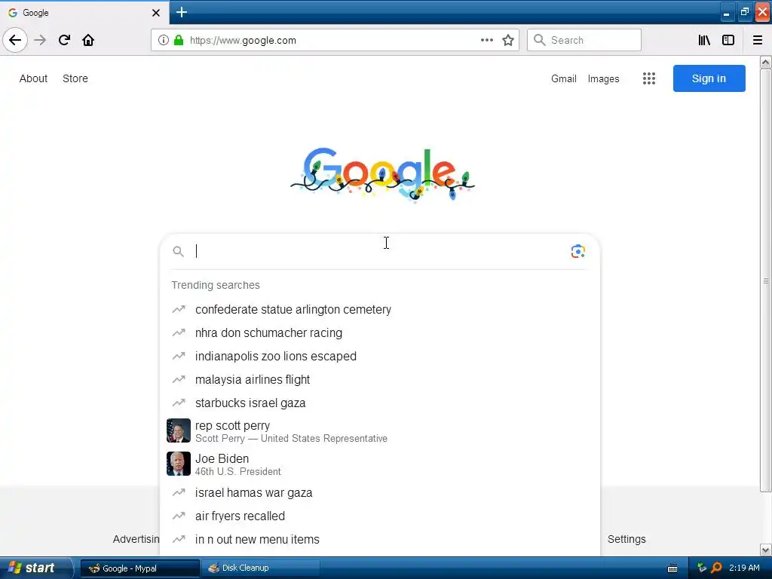Viewport: 772px width, 579px height.
Task: Select suggestion in n out new menu items
Action: [x=379, y=539]
